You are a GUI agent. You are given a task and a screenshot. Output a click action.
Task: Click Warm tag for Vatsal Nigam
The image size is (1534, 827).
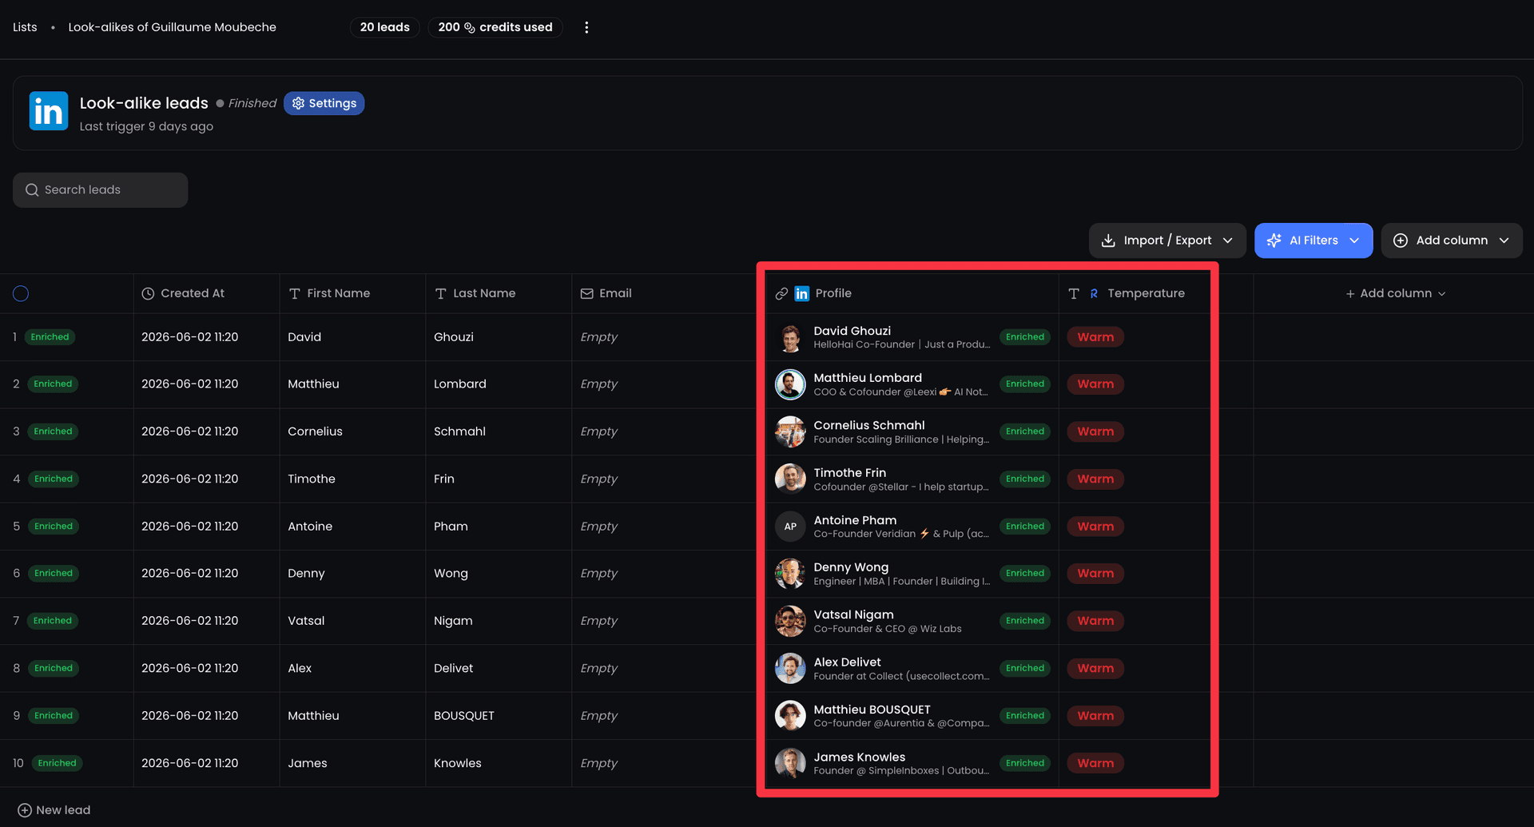[x=1095, y=621]
